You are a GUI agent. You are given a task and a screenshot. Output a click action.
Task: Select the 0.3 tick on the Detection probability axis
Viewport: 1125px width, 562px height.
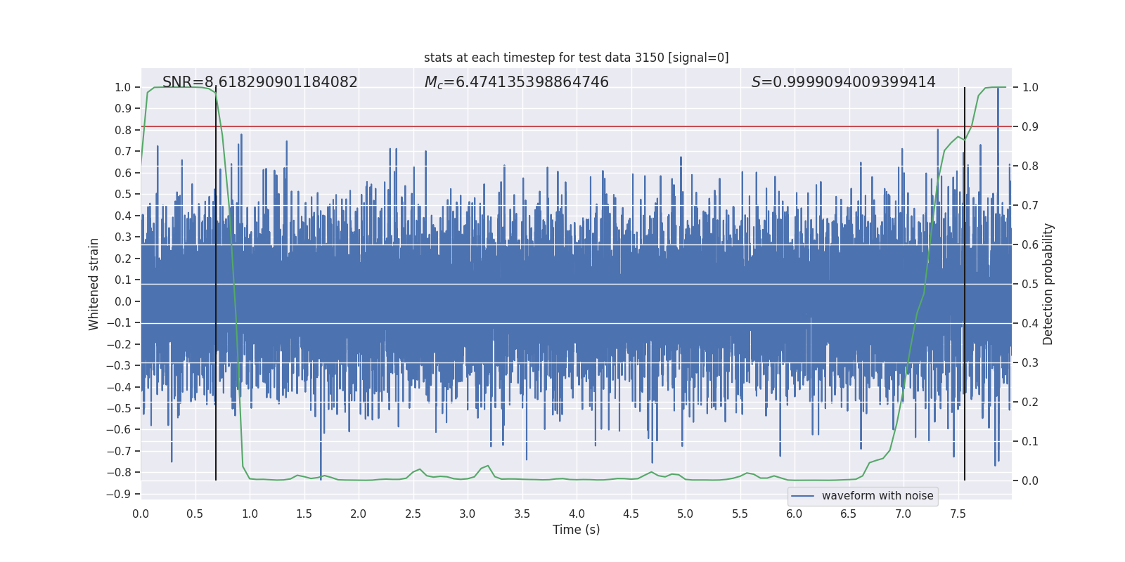(1030, 363)
